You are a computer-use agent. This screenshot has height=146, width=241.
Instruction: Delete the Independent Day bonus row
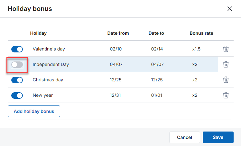pyautogui.click(x=226, y=64)
